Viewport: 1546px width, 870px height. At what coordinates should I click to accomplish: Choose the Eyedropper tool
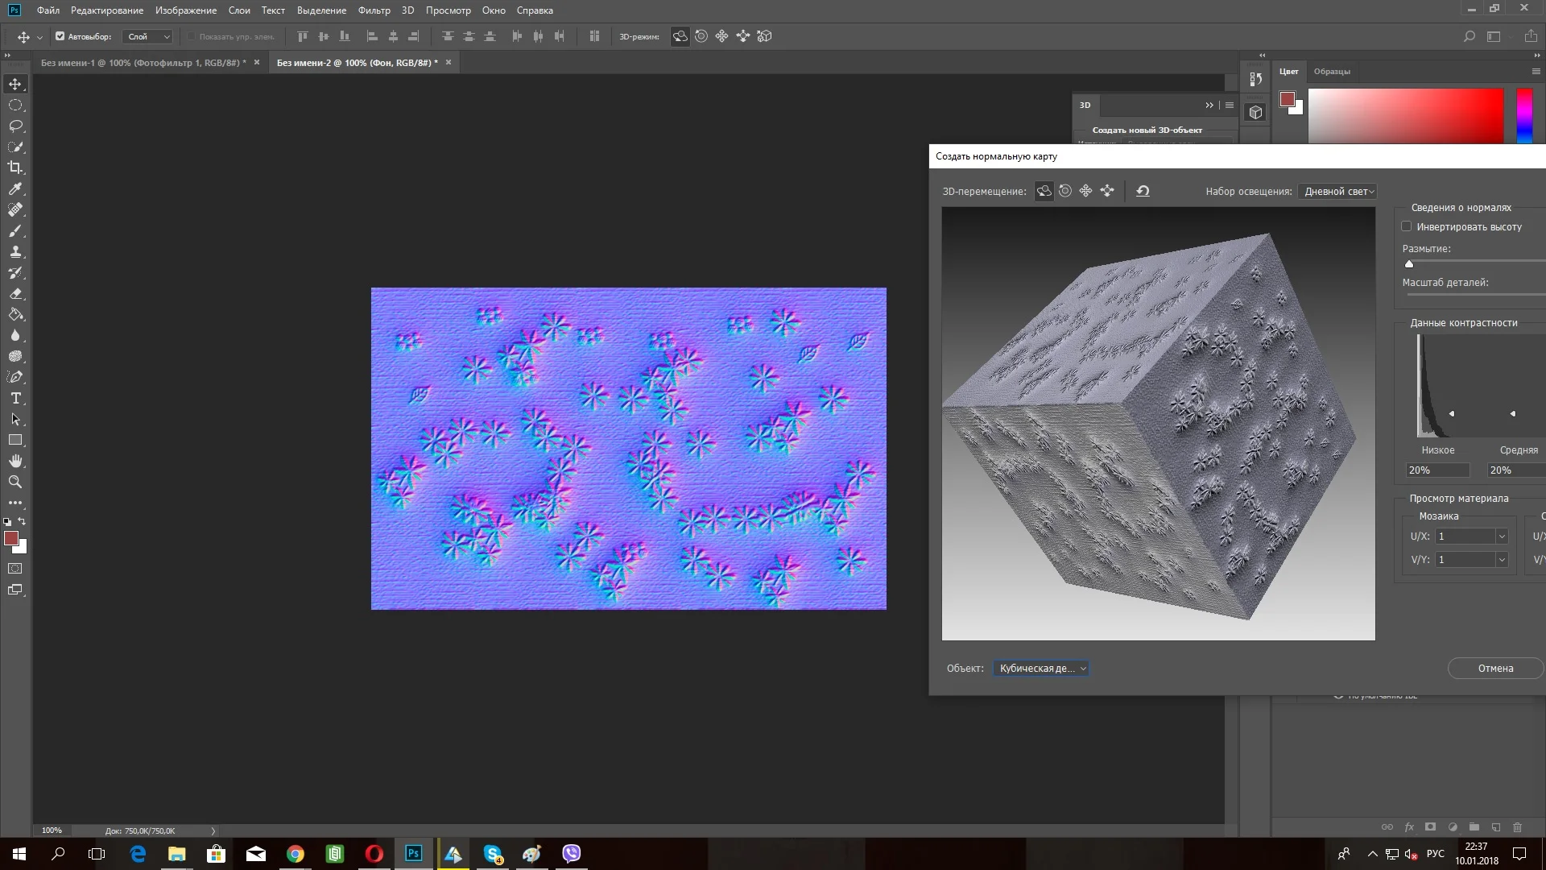[x=15, y=188]
